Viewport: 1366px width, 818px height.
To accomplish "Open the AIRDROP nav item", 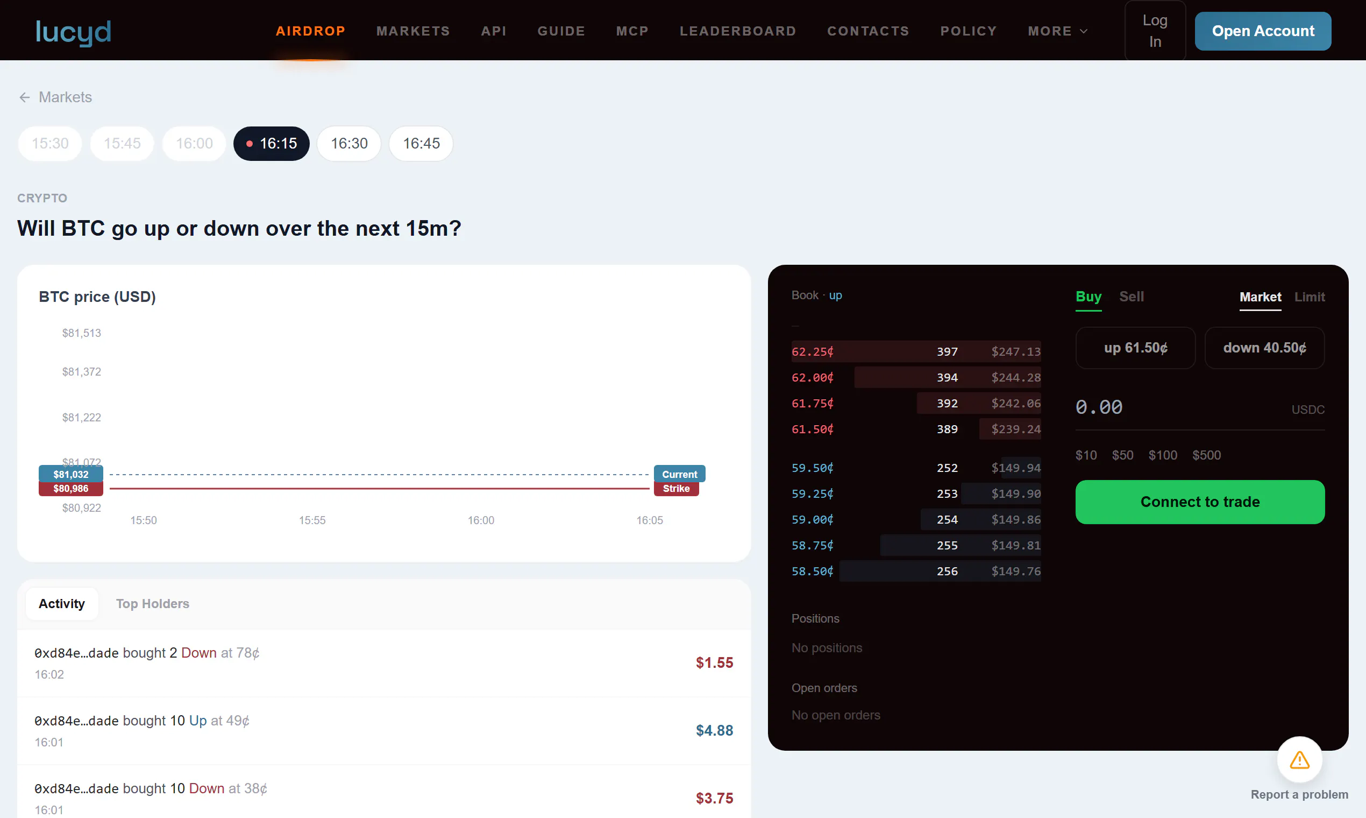I will pos(311,31).
